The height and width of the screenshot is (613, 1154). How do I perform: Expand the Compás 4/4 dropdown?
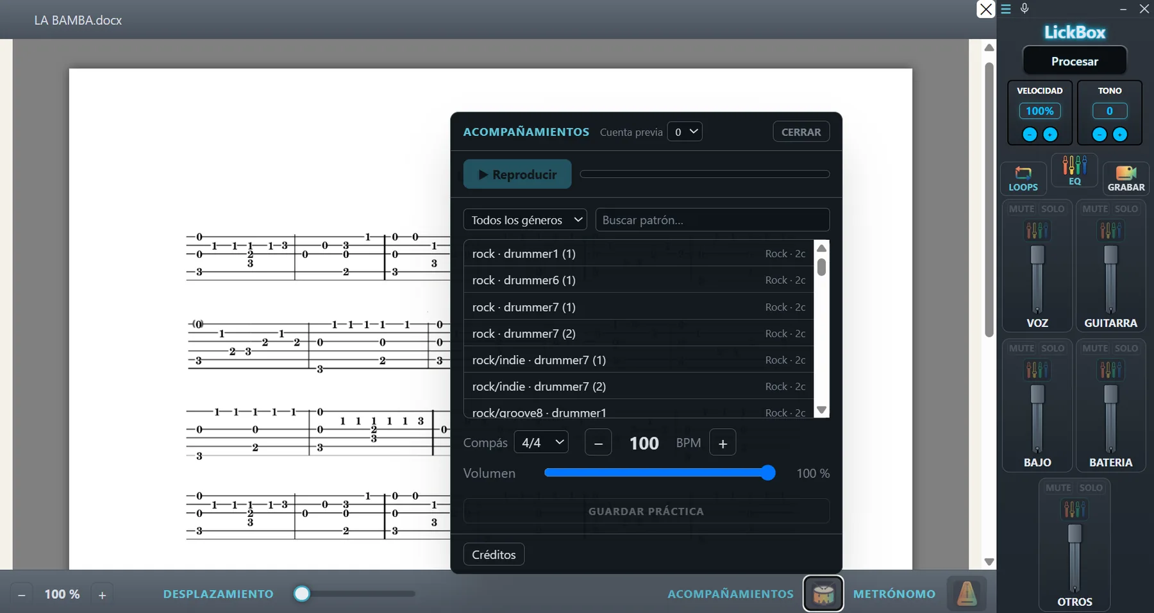click(x=541, y=442)
